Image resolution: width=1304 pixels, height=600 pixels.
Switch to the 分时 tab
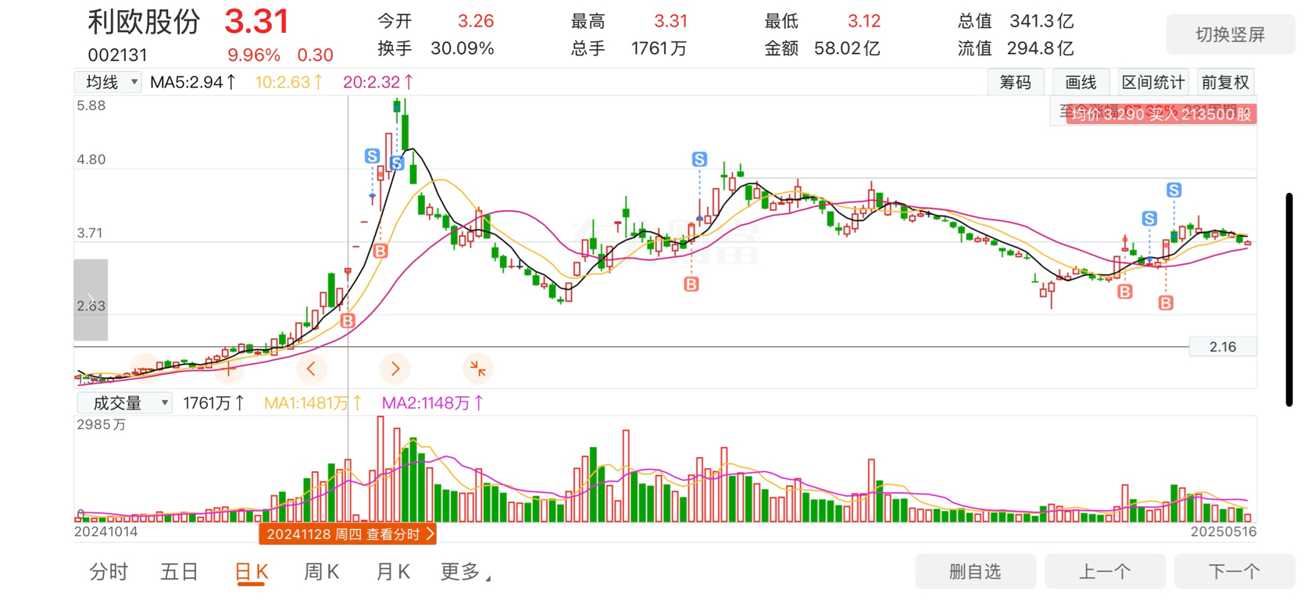109,572
